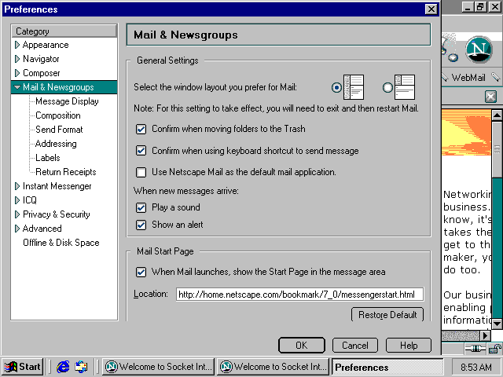The height and width of the screenshot is (377, 503).
Task: Choose the first window layout radio button
Action: [336, 87]
